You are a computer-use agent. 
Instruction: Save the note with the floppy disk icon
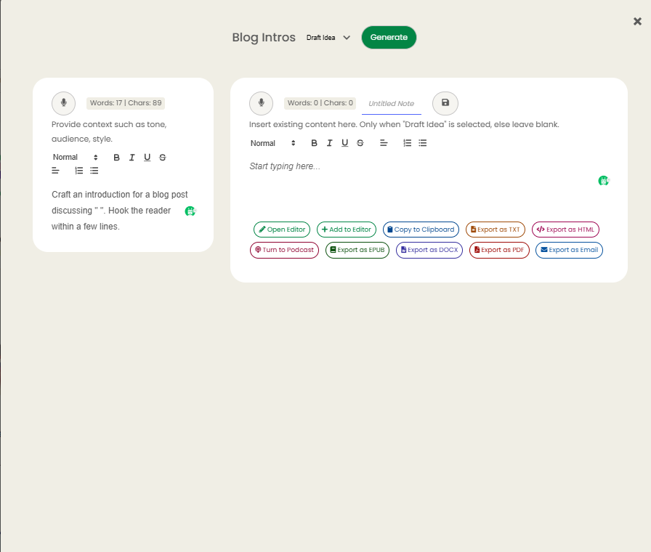click(445, 103)
